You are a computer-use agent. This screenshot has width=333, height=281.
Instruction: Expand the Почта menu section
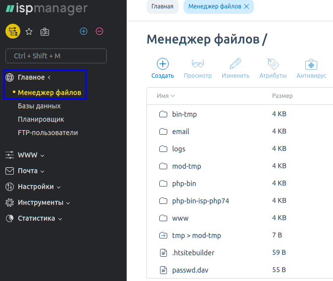31,171
